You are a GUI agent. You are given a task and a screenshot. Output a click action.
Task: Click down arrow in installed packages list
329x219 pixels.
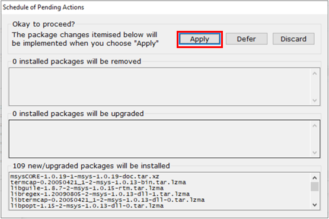coord(315,205)
